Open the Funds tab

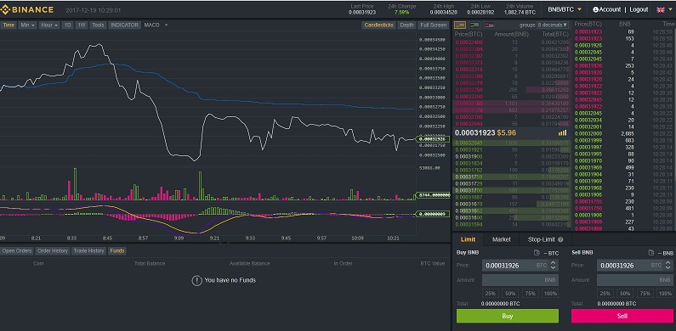[x=116, y=250]
